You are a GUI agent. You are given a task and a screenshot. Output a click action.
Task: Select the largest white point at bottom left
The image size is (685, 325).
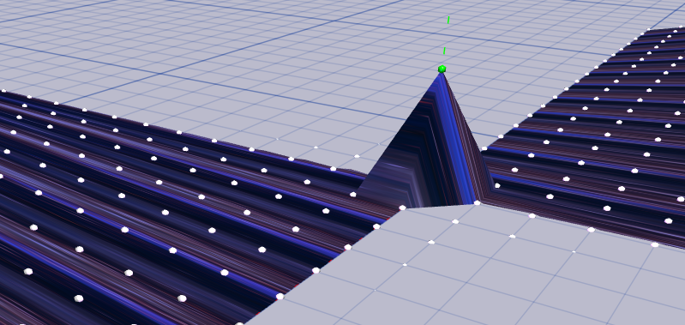79,298
